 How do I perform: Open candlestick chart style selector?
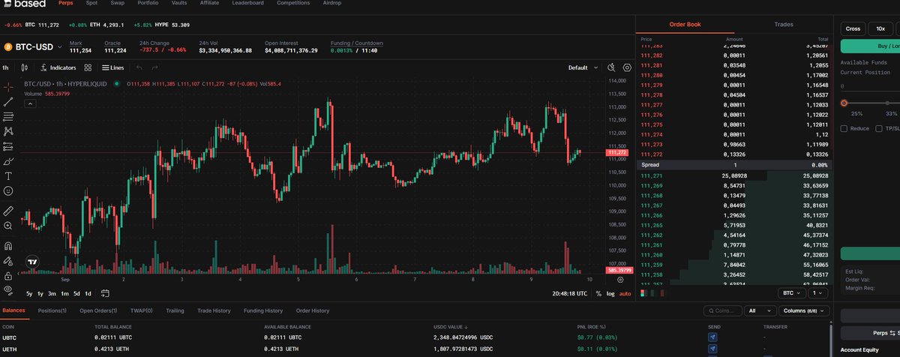(25, 67)
